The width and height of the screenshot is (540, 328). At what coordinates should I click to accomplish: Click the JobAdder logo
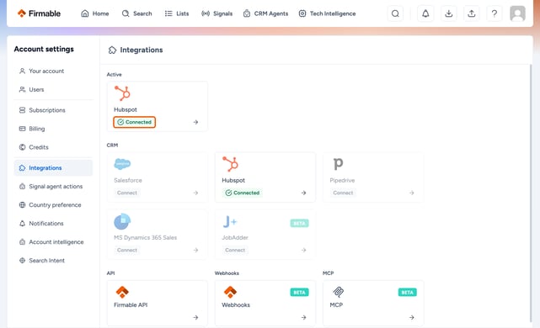pyautogui.click(x=230, y=222)
